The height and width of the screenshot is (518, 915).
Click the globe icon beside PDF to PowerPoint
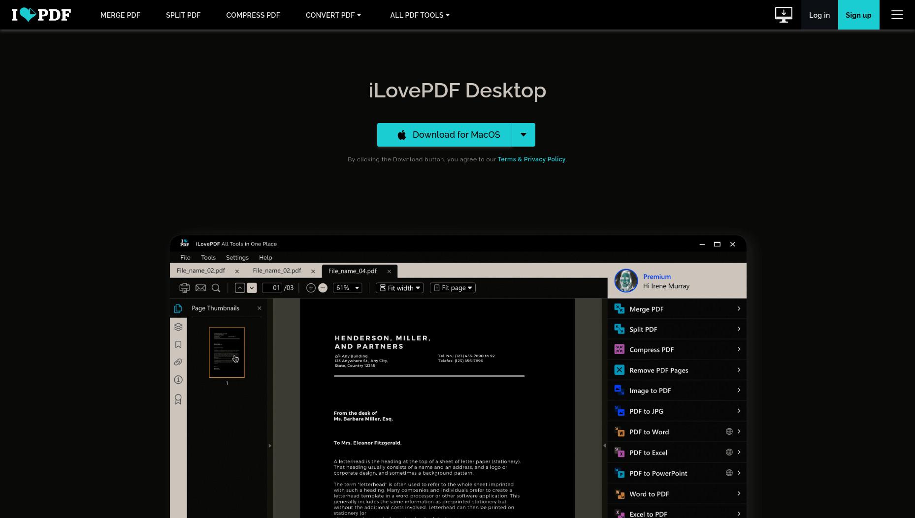click(729, 473)
